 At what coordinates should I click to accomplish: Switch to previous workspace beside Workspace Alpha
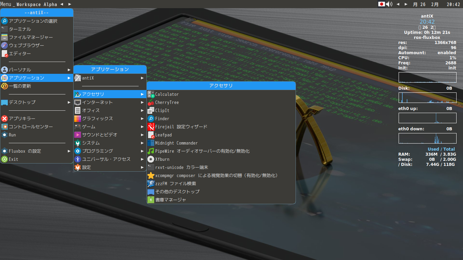coord(61,4)
